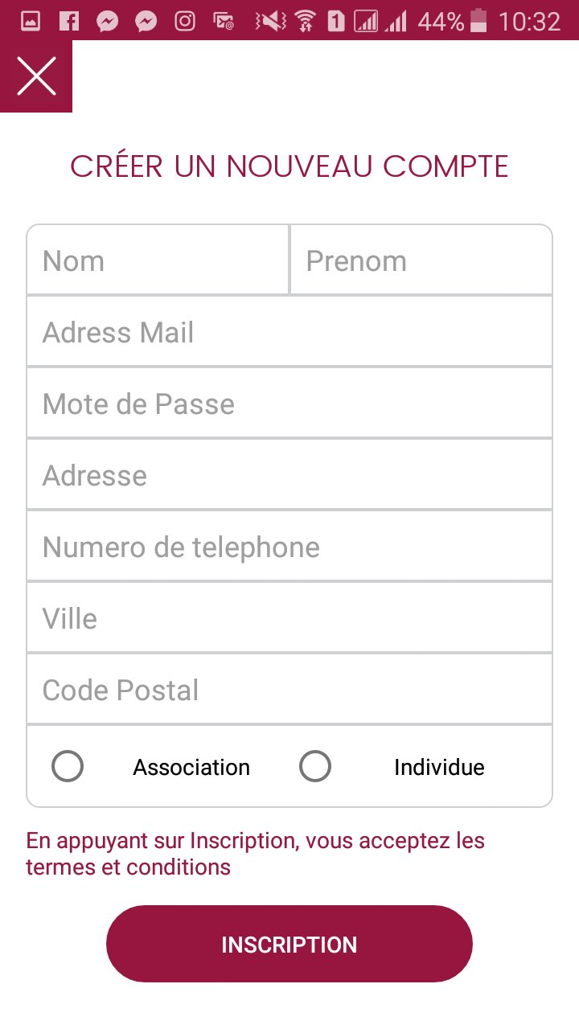The height and width of the screenshot is (1029, 579).
Task: Tap the first Messenger notification icon
Action: click(x=108, y=22)
